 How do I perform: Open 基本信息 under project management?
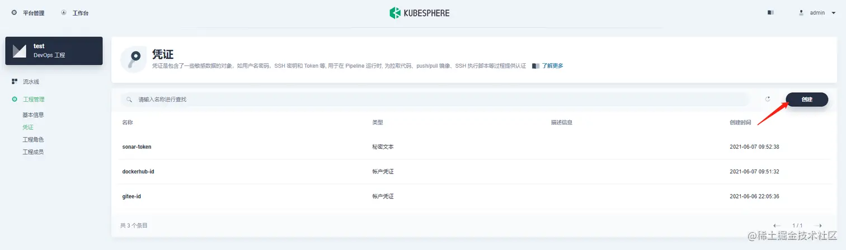pos(33,115)
